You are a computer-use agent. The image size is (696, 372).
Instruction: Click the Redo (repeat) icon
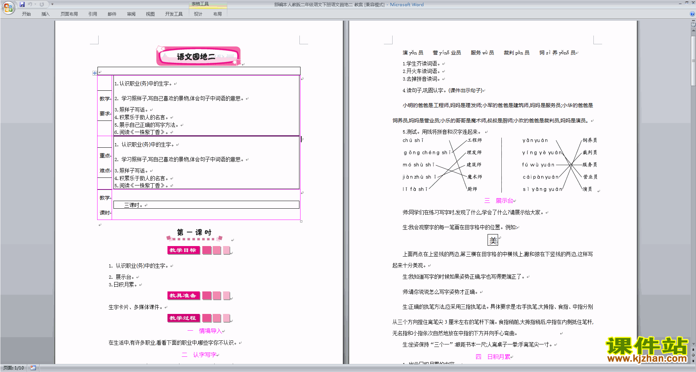(x=42, y=4)
